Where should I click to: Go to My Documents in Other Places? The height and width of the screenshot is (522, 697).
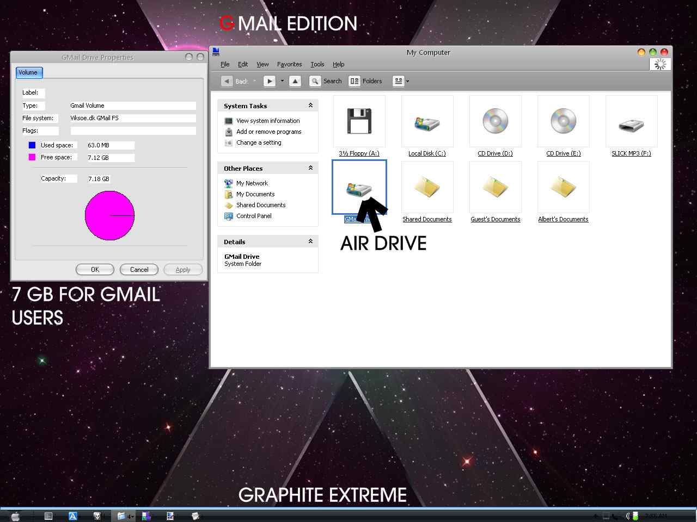pyautogui.click(x=255, y=194)
